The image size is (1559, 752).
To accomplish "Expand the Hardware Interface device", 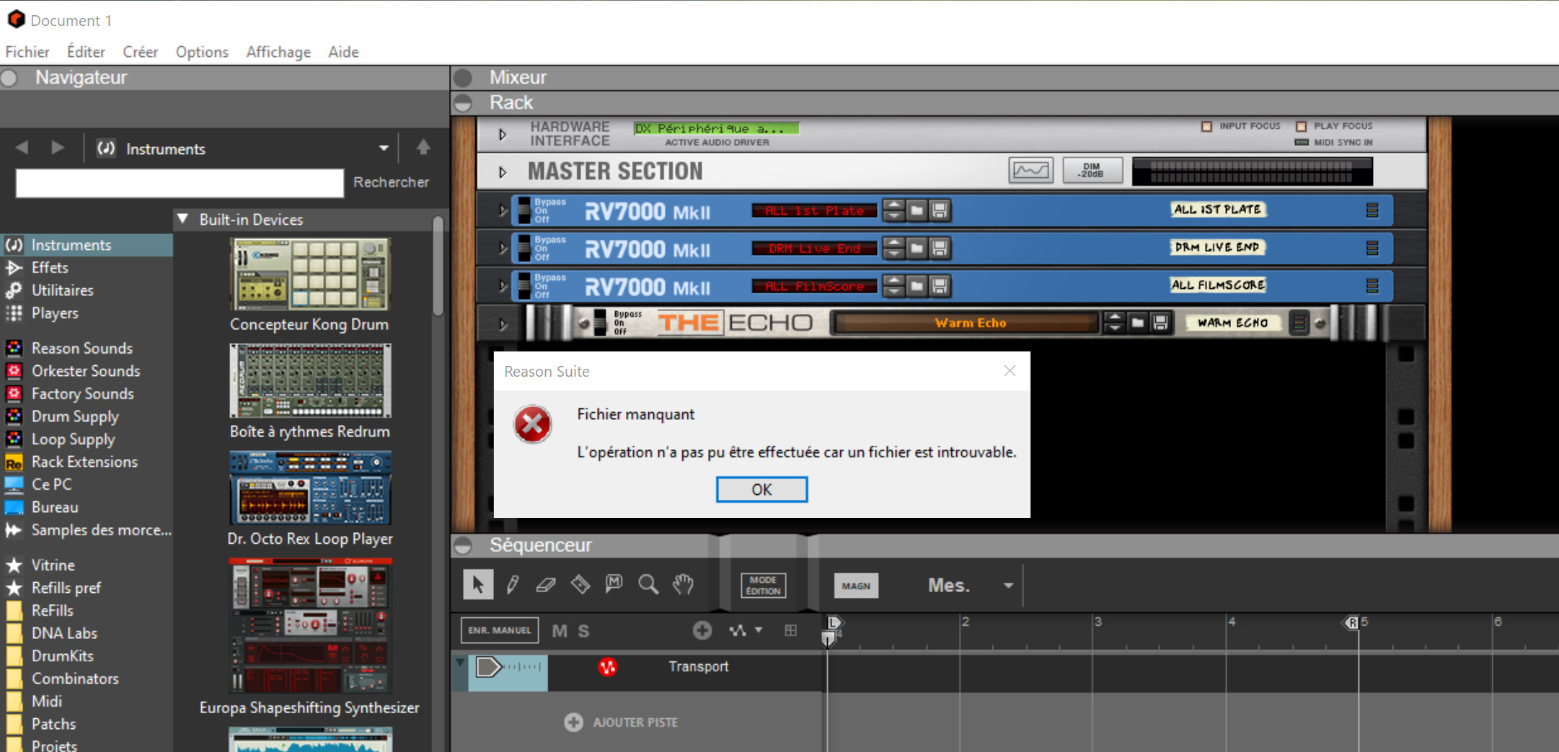I will tap(503, 134).
